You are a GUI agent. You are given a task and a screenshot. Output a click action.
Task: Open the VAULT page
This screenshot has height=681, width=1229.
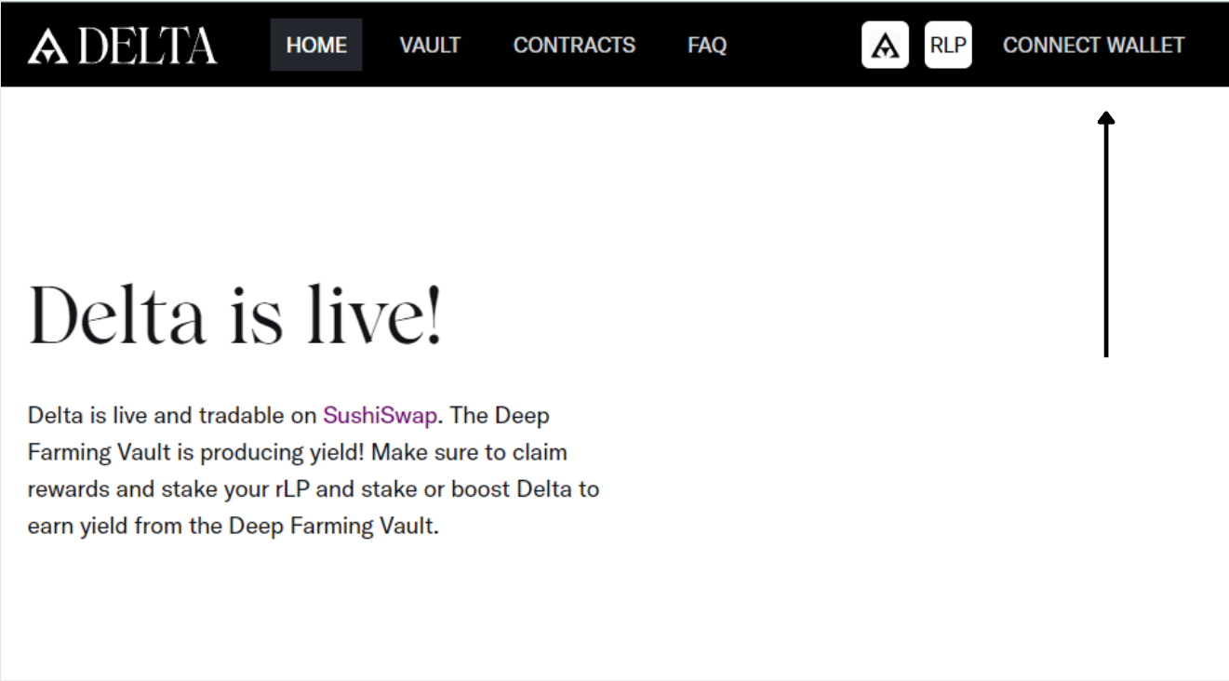[430, 45]
